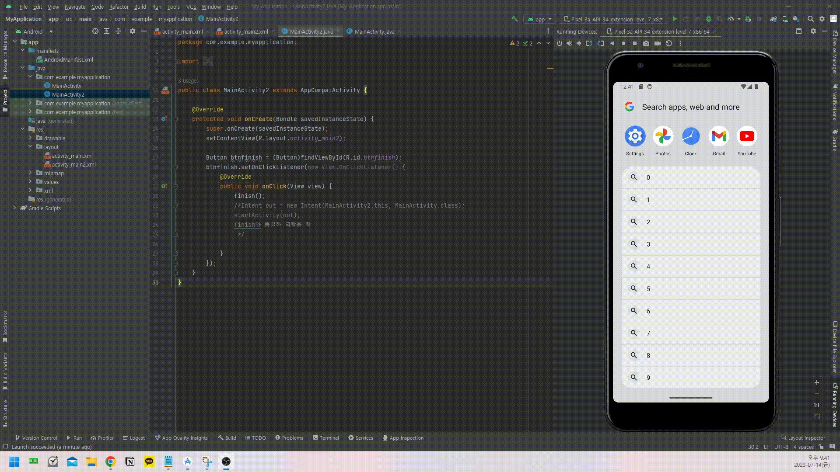Open Chrome from the Windows taskbar
Image resolution: width=840 pixels, height=472 pixels.
coord(111,462)
